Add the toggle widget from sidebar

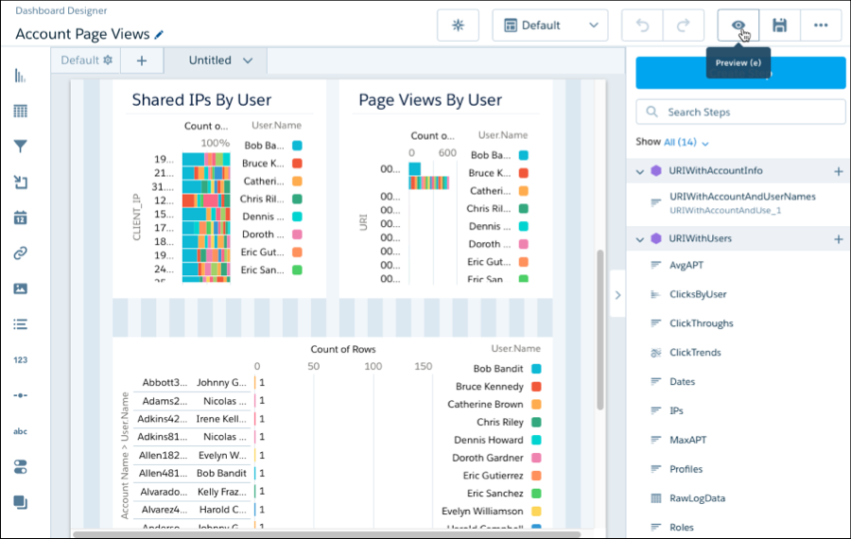tap(20, 467)
